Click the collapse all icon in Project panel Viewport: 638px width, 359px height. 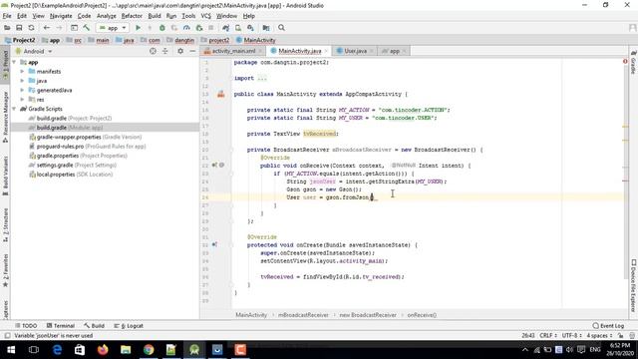tap(165, 51)
